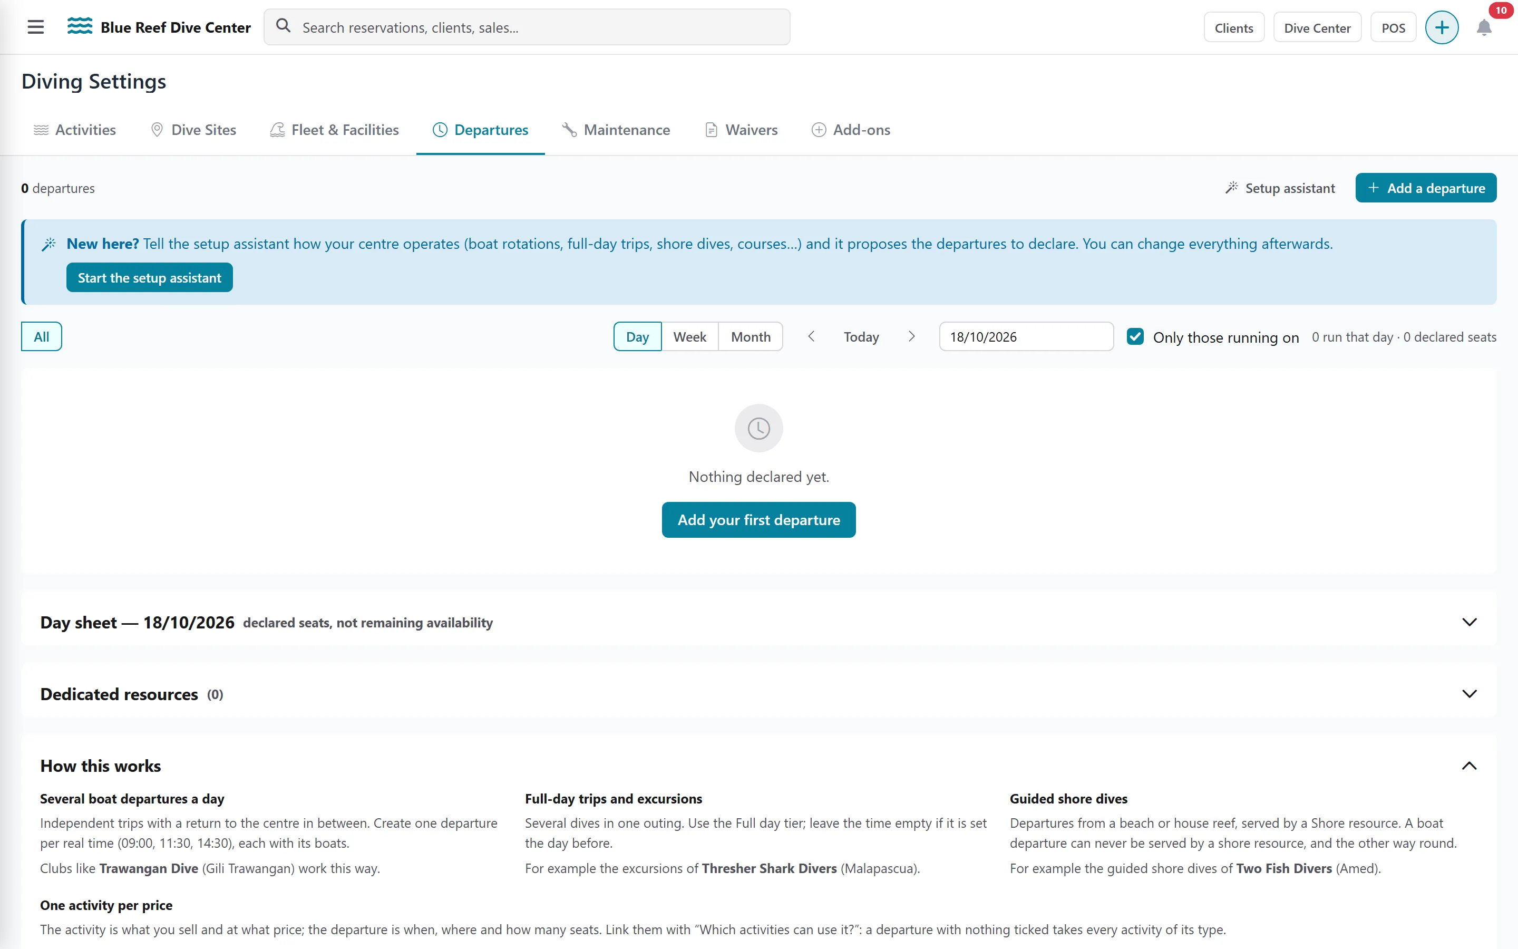This screenshot has width=1518, height=949.
Task: Click the magic wand icon in New here banner
Action: (x=49, y=244)
